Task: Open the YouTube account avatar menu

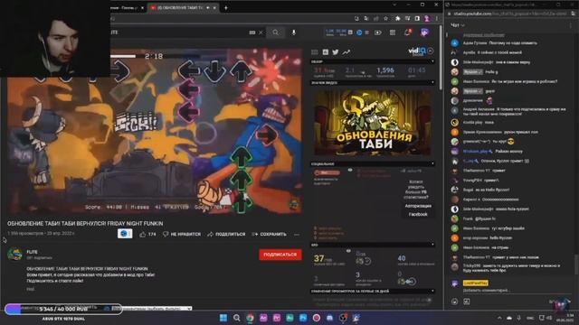Action: click(x=424, y=32)
